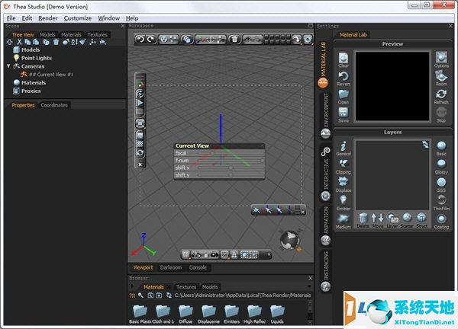The width and height of the screenshot is (458, 329).
Task: Select the Room preview icon
Action: pos(441,78)
